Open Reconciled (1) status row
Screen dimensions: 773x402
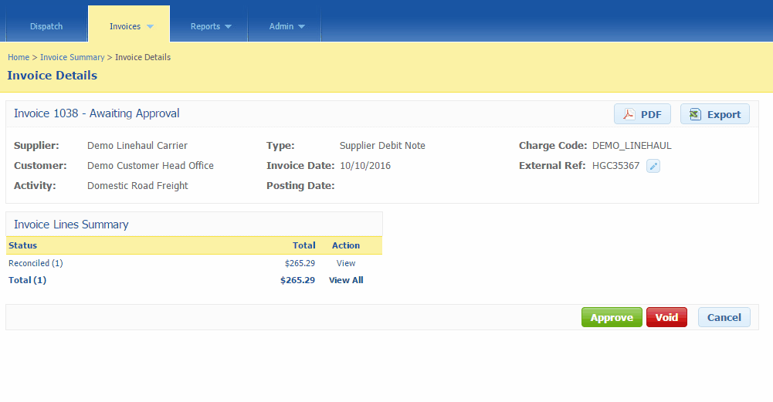point(36,263)
